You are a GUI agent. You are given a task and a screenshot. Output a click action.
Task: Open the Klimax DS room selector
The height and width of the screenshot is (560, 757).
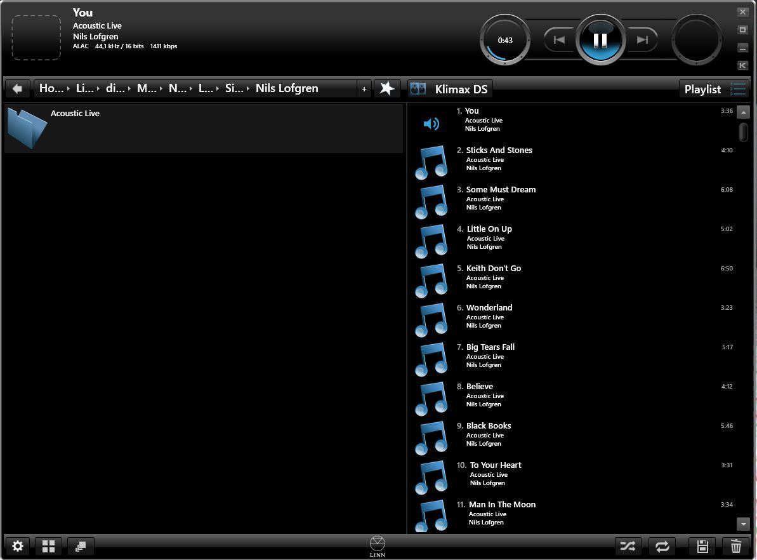tap(450, 89)
